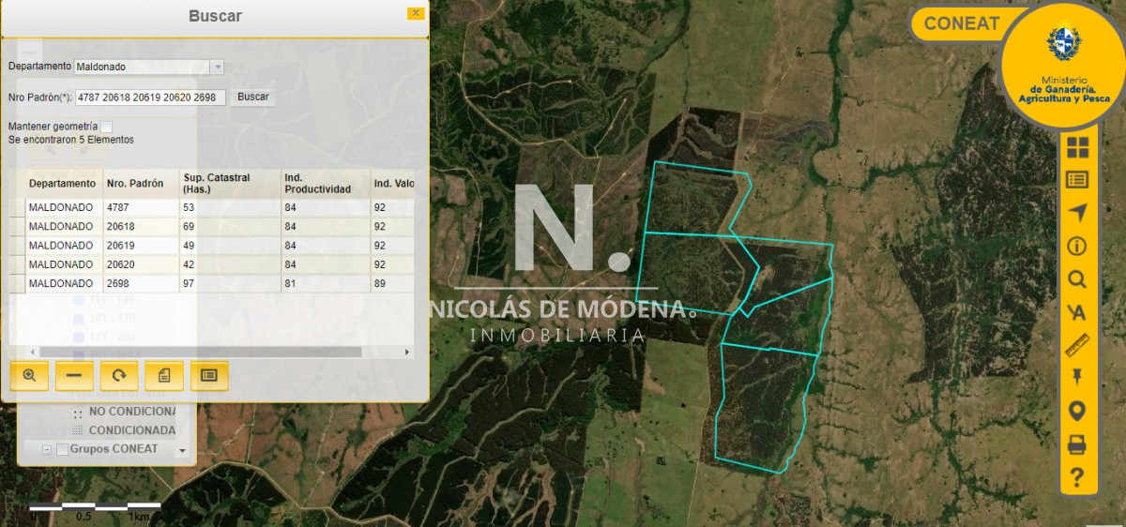Open the basemap grid tool
The image size is (1126, 527).
(x=1077, y=147)
